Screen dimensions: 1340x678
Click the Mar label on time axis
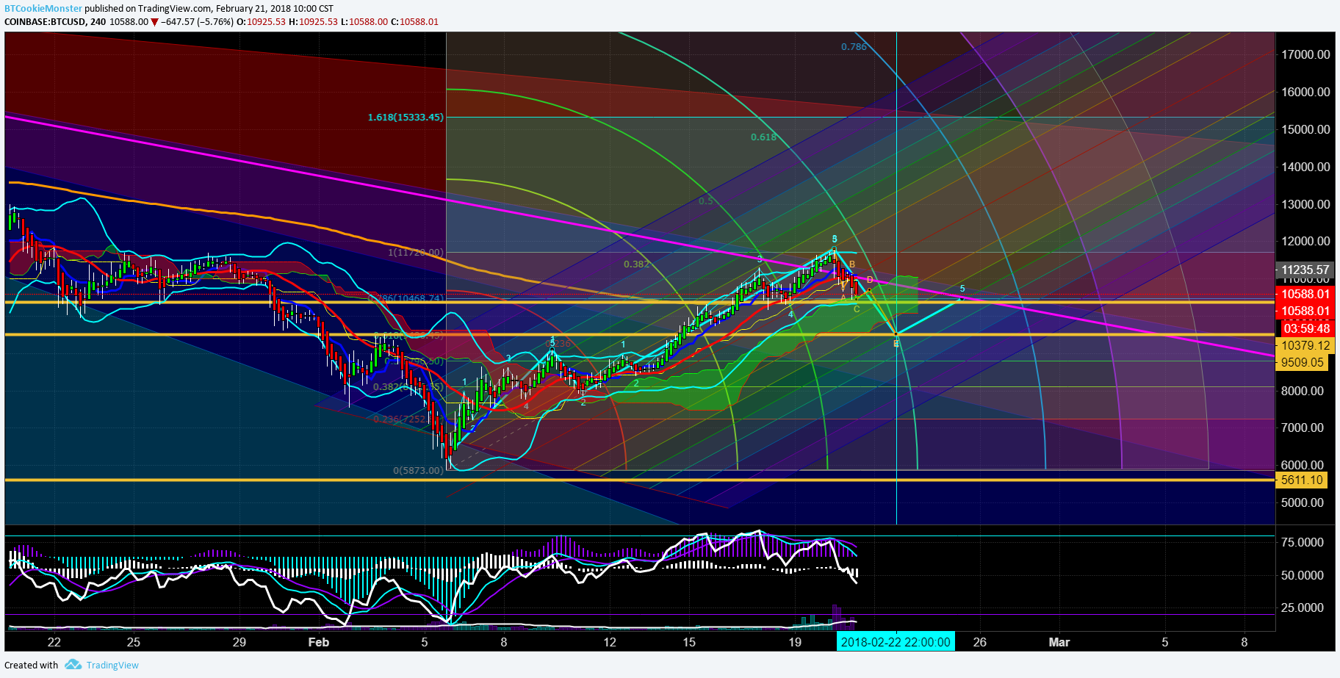pyautogui.click(x=1059, y=642)
